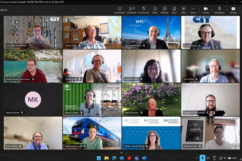Show the Participants list

pyautogui.click(x=132, y=10)
